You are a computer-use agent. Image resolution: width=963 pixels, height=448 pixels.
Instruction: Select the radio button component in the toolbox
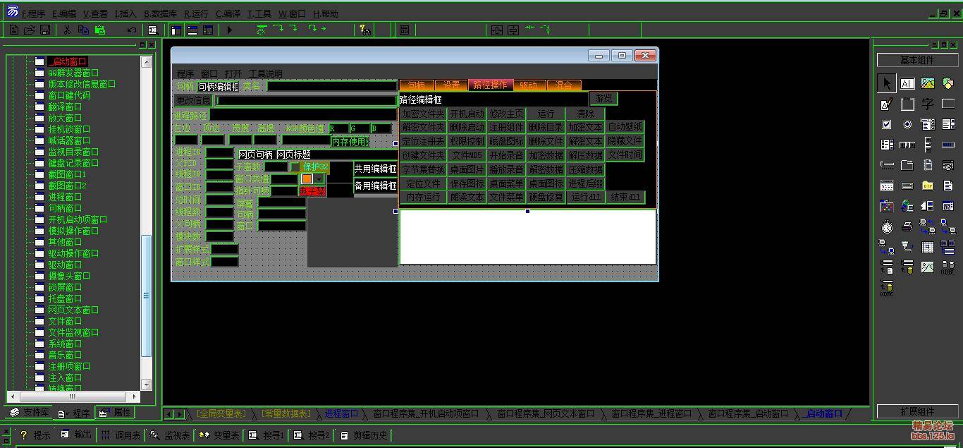(907, 124)
